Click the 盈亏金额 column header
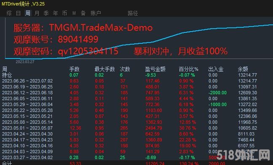This screenshot has width=273, height=165. pyautogui.click(x=155, y=69)
